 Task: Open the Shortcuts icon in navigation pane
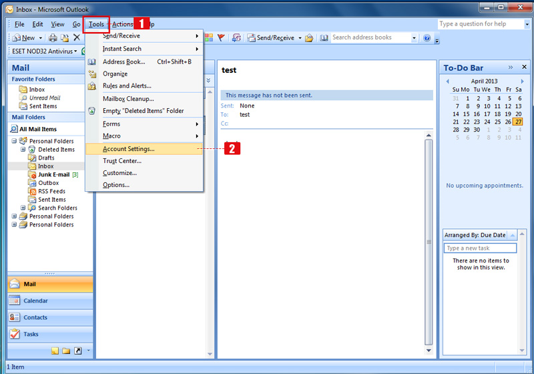click(x=77, y=351)
